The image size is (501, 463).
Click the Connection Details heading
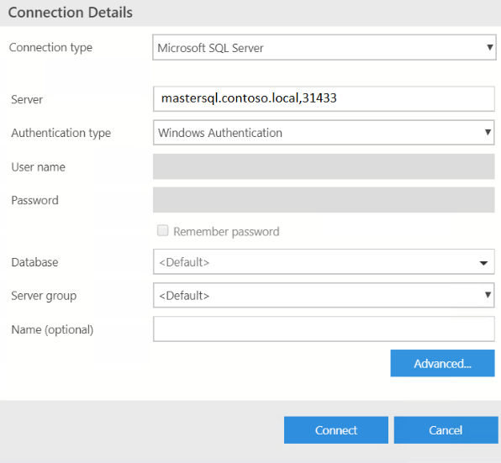pos(71,13)
